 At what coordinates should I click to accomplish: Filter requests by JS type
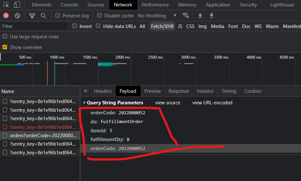coord(180,26)
